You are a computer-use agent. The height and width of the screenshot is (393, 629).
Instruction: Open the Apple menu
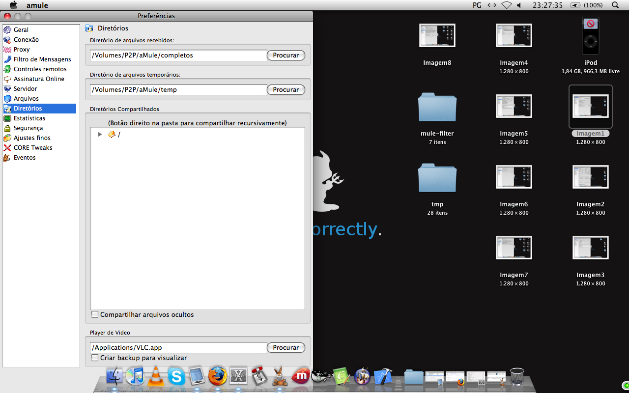coord(13,5)
